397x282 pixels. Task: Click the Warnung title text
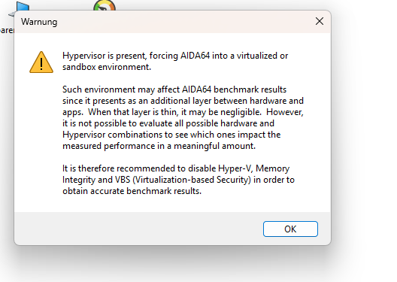pos(39,22)
